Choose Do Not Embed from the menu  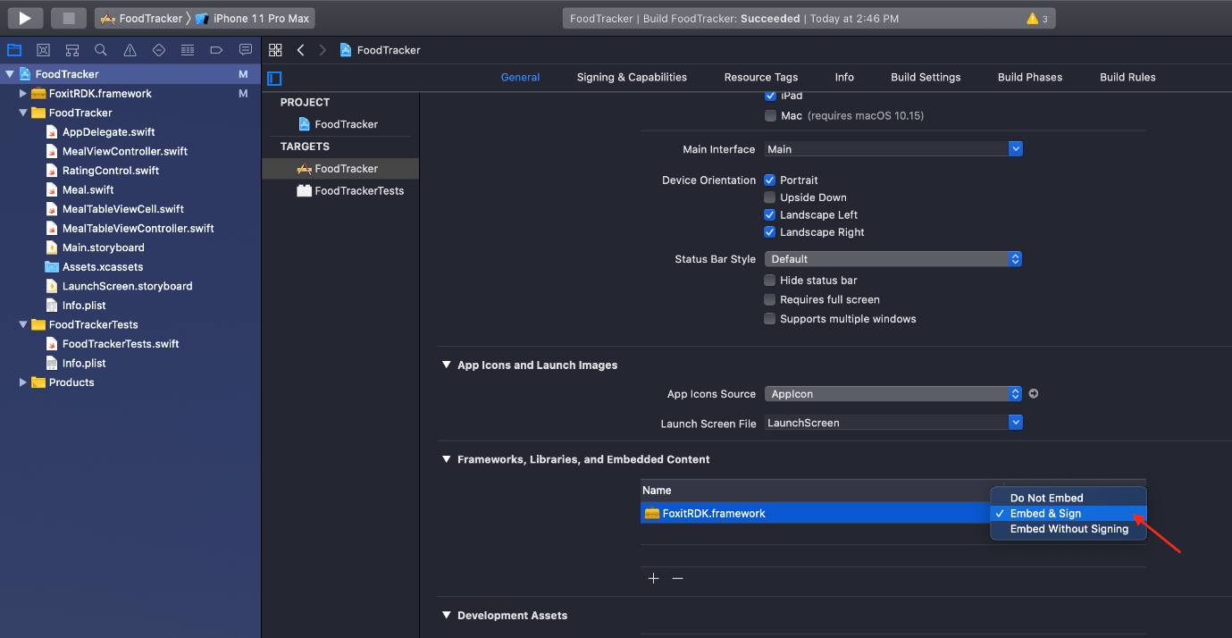tap(1069, 498)
